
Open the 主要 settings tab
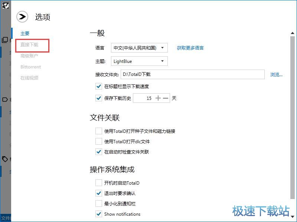[x=25, y=33]
